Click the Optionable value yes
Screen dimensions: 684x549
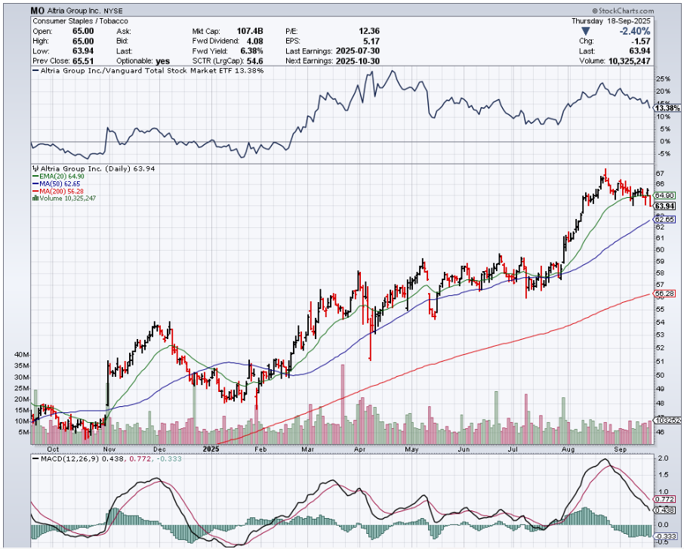pos(163,61)
